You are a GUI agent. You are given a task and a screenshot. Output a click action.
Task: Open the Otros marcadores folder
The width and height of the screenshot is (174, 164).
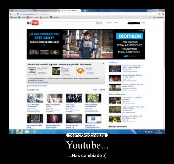[x=157, y=17]
